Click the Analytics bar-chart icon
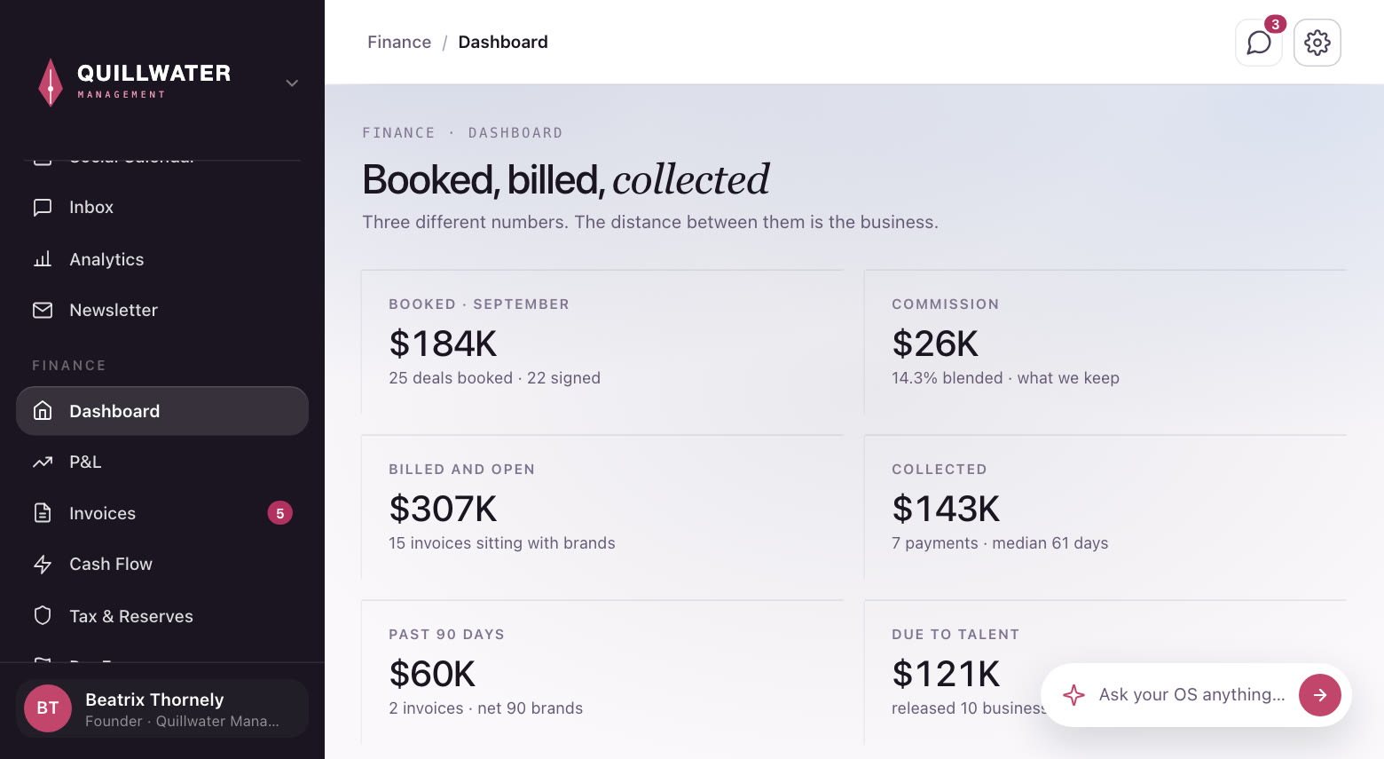Viewport: 1384px width, 759px height. pos(43,259)
